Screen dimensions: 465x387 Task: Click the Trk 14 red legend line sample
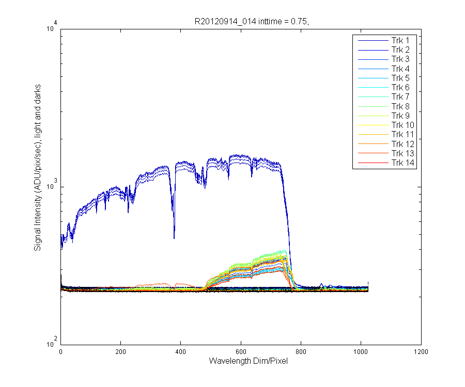(x=373, y=163)
